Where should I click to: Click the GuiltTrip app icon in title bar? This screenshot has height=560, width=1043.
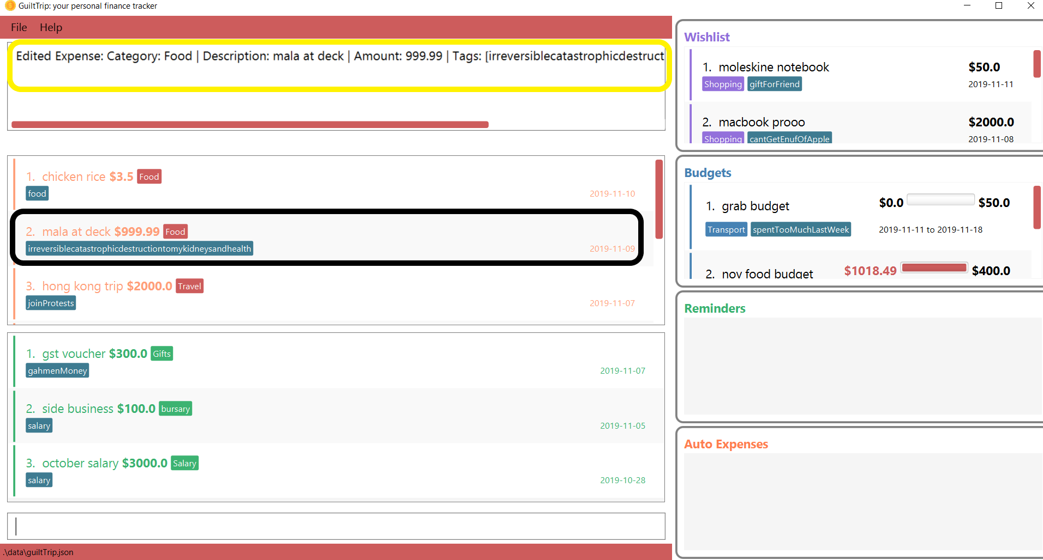tap(9, 6)
